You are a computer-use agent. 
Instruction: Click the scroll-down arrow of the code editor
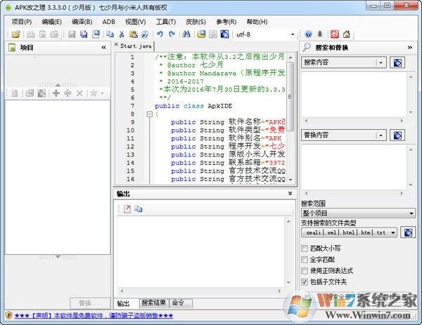pyautogui.click(x=290, y=179)
